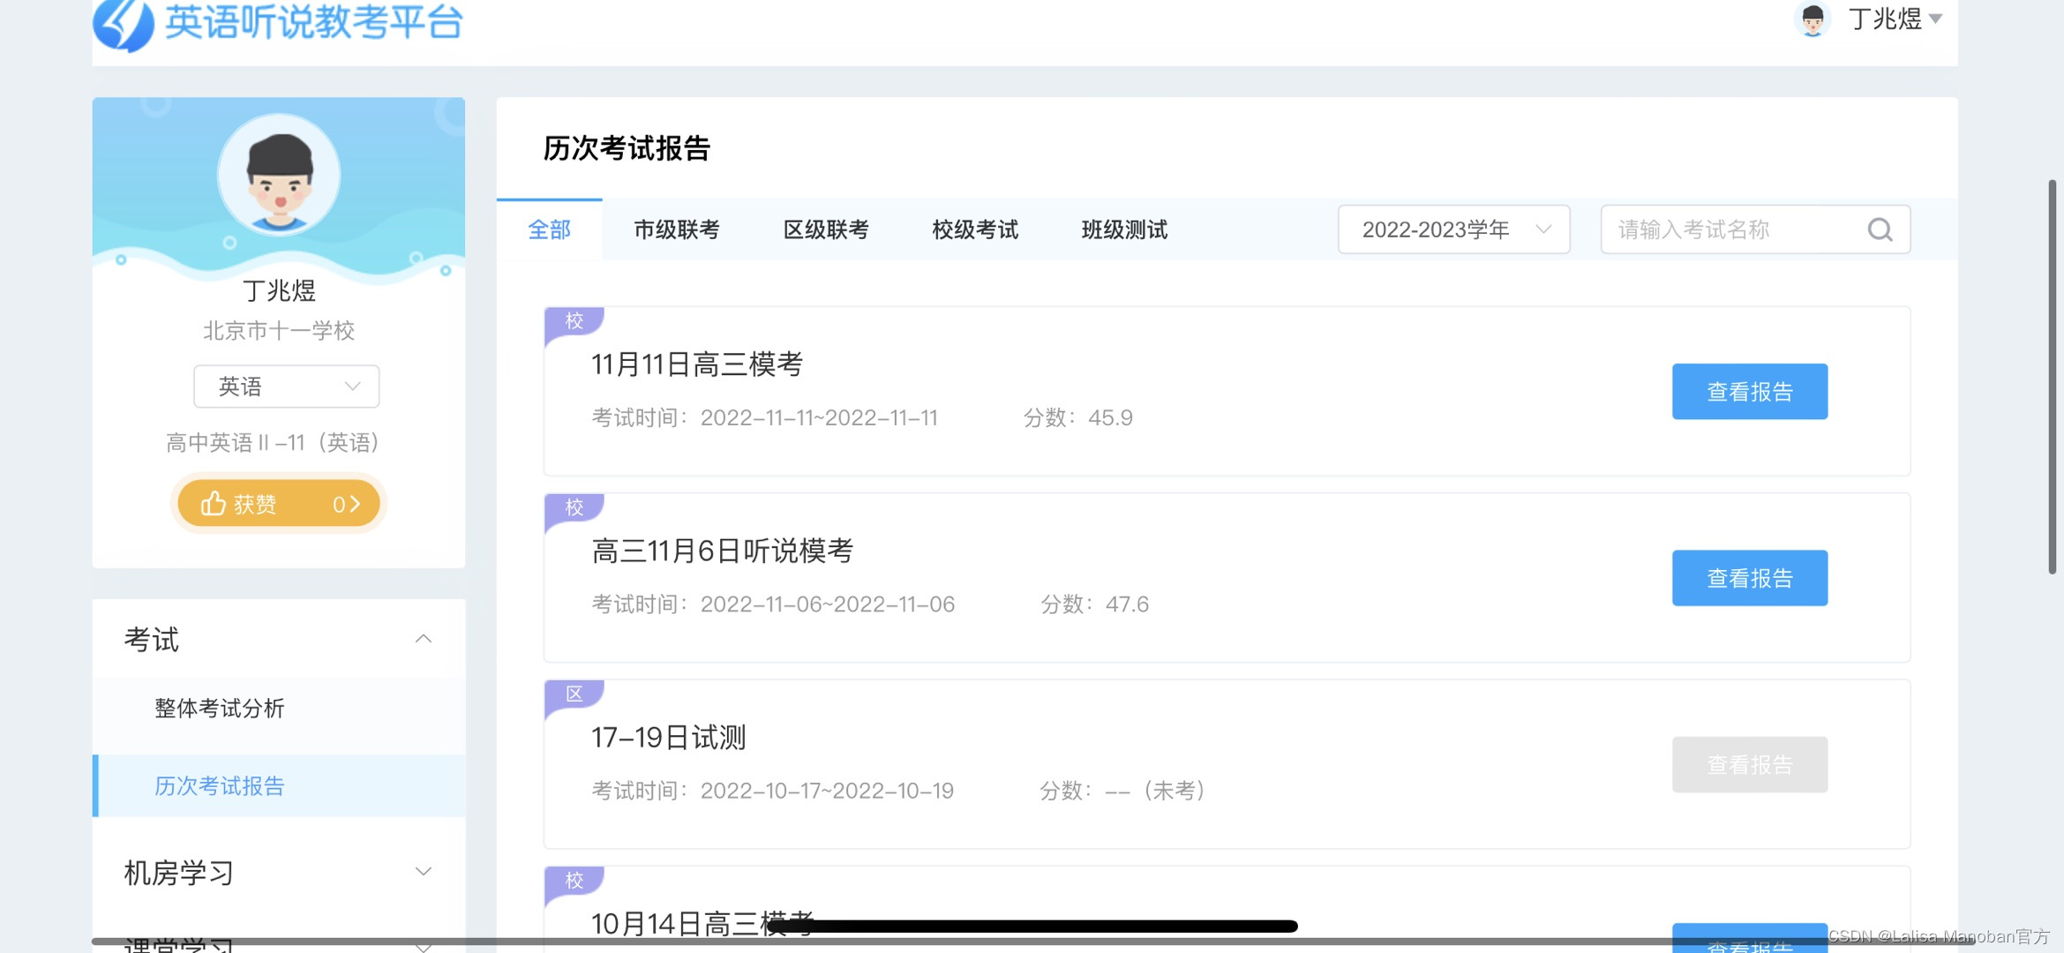2064x953 pixels.
Task: Click the search magnifier icon
Action: pyautogui.click(x=1880, y=230)
